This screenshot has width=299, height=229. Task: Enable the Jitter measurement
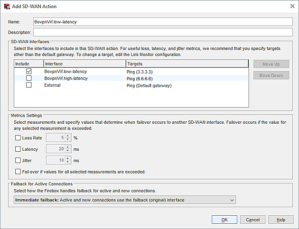tap(18, 160)
